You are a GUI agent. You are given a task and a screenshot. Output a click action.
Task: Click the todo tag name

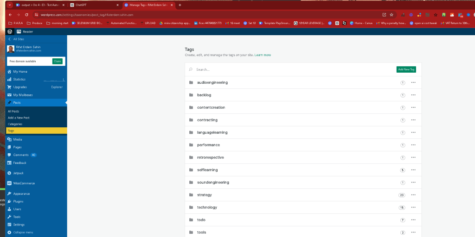201,220
